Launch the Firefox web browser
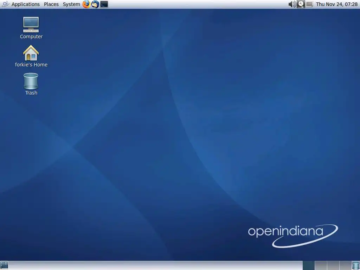Viewport: 360px width, 270px height. pos(86,4)
